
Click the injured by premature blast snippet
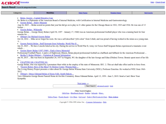[x=81, y=64]
